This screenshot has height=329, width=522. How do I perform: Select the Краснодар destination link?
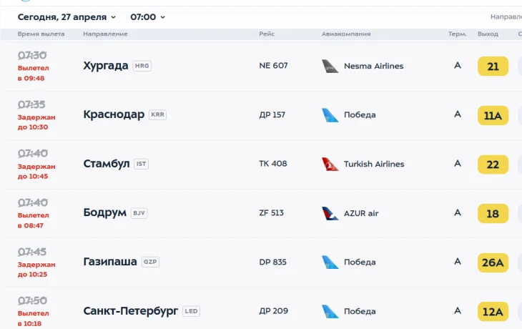[114, 114]
